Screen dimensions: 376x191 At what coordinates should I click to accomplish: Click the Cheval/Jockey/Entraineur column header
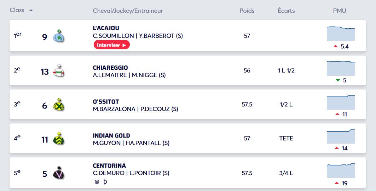128,11
